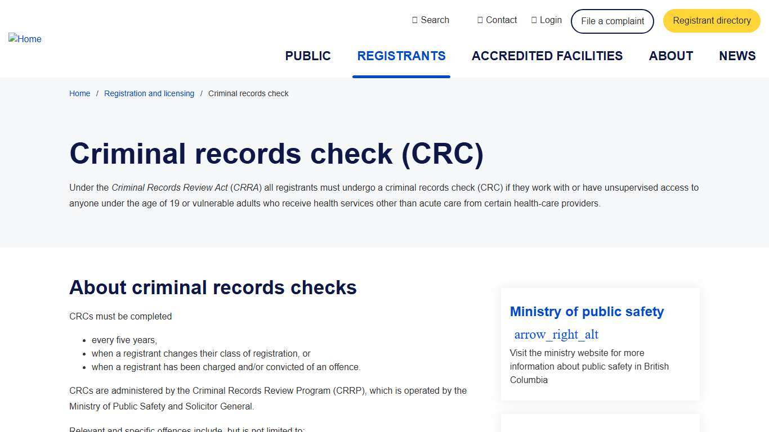Select the Search magnifier in the header
769x432 pixels.
[x=414, y=20]
